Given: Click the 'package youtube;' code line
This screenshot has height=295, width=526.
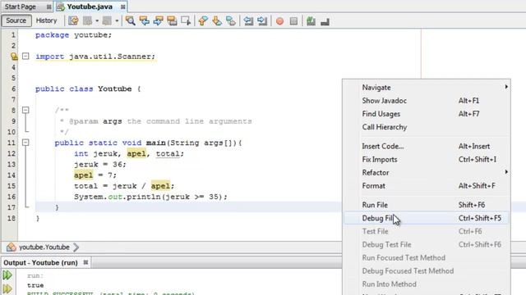Looking at the screenshot, I should click(73, 35).
